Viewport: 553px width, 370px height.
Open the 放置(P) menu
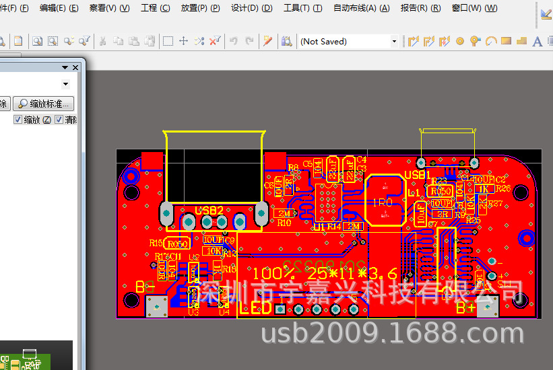pos(200,8)
